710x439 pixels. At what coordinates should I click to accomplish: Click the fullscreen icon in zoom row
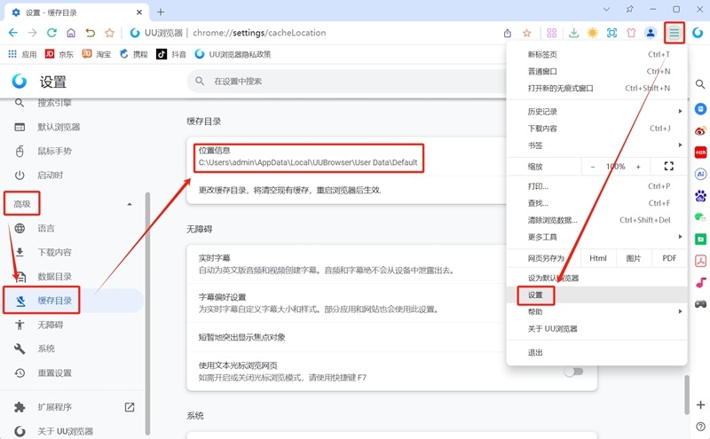click(669, 166)
